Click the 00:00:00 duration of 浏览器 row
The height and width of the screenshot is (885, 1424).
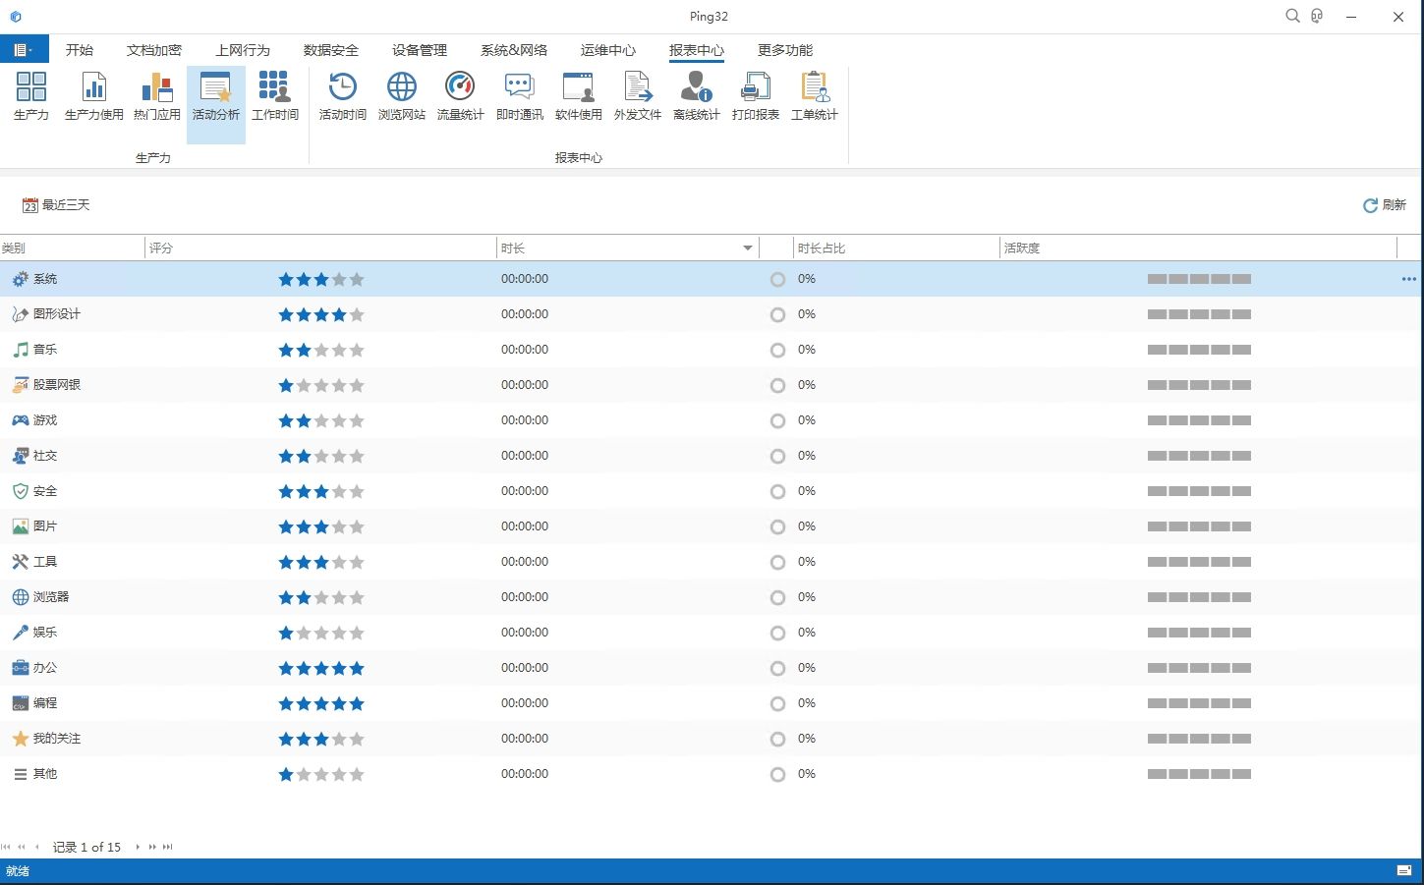525,597
